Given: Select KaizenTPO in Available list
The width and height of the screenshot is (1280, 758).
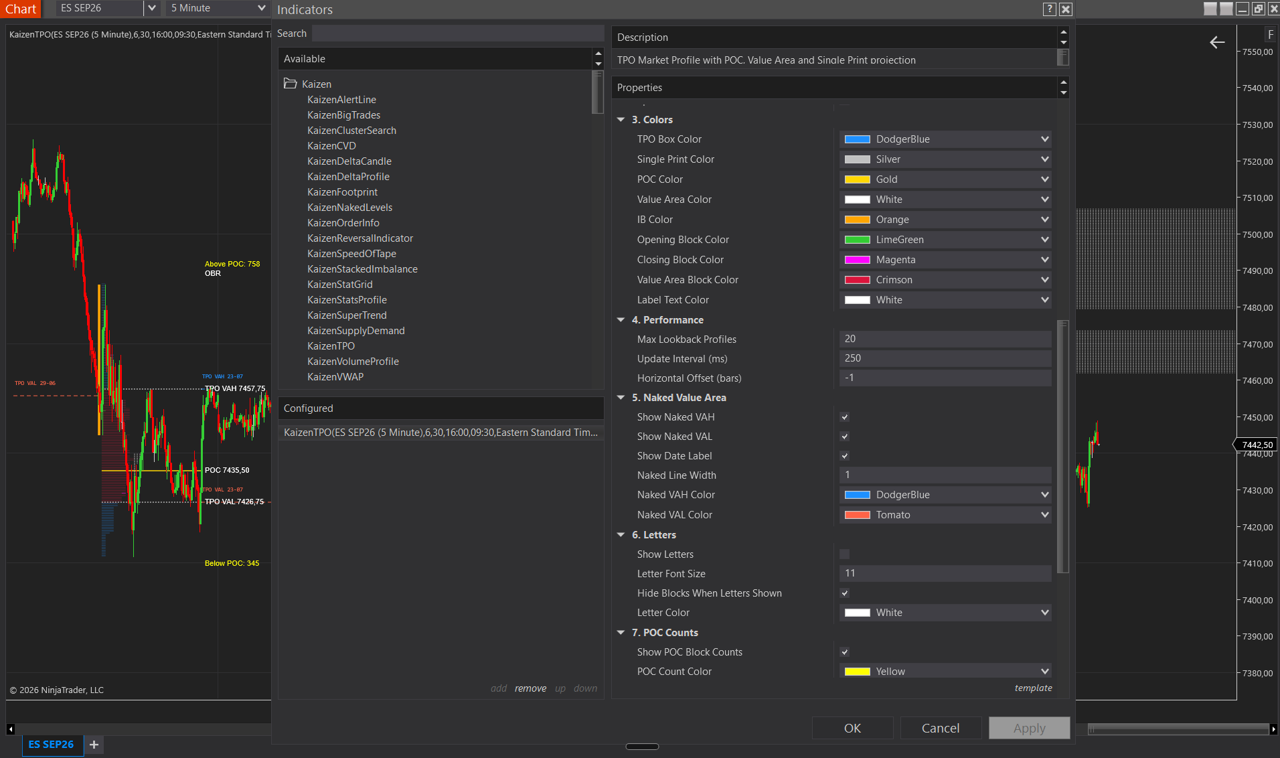Looking at the screenshot, I should pos(331,346).
